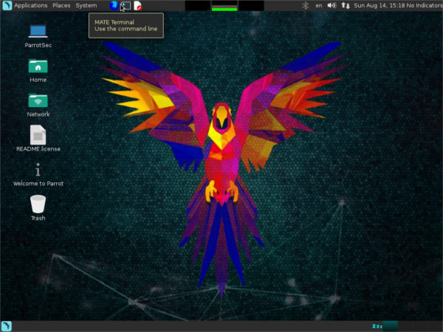443x332 pixels.
Task: Click the Parrot menu button in bottom panel
Action: pyautogui.click(x=6, y=326)
